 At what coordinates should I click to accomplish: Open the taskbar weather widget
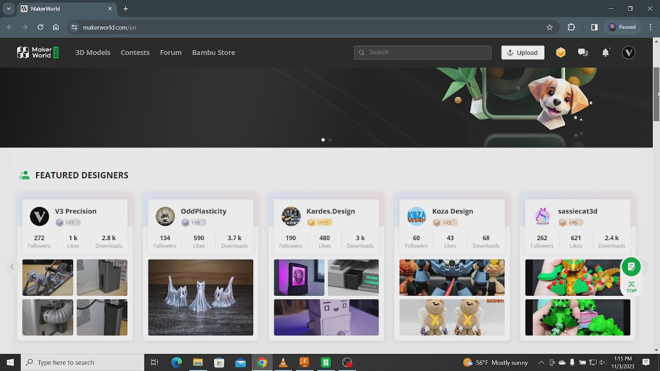point(495,363)
